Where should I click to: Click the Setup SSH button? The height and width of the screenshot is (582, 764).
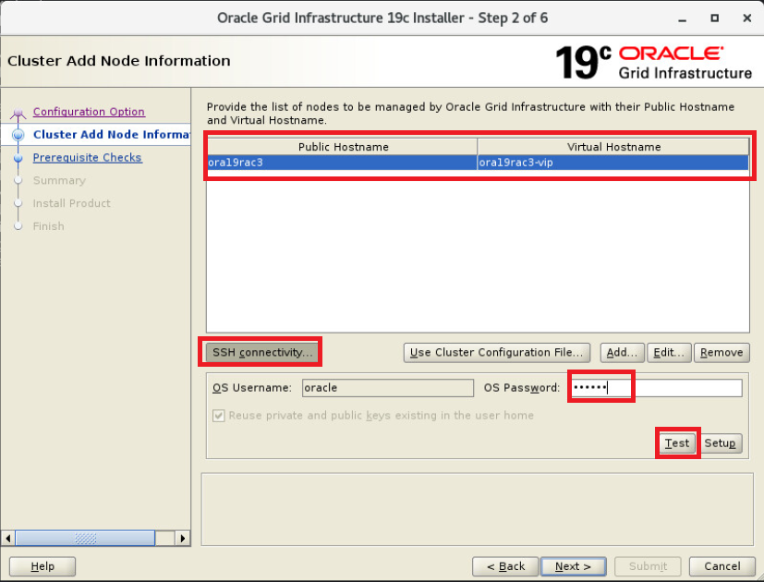click(x=721, y=443)
